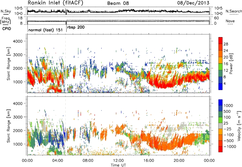Click the velocity colorbar value '-25'
This screenshot has width=242, height=167.
pos(228,129)
